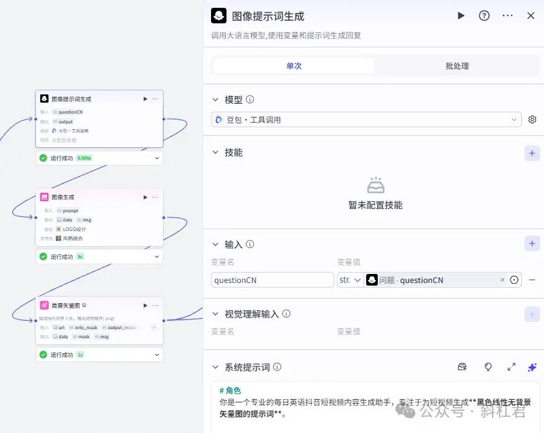
Task: Click the questionCN variable name field
Action: [x=271, y=279]
